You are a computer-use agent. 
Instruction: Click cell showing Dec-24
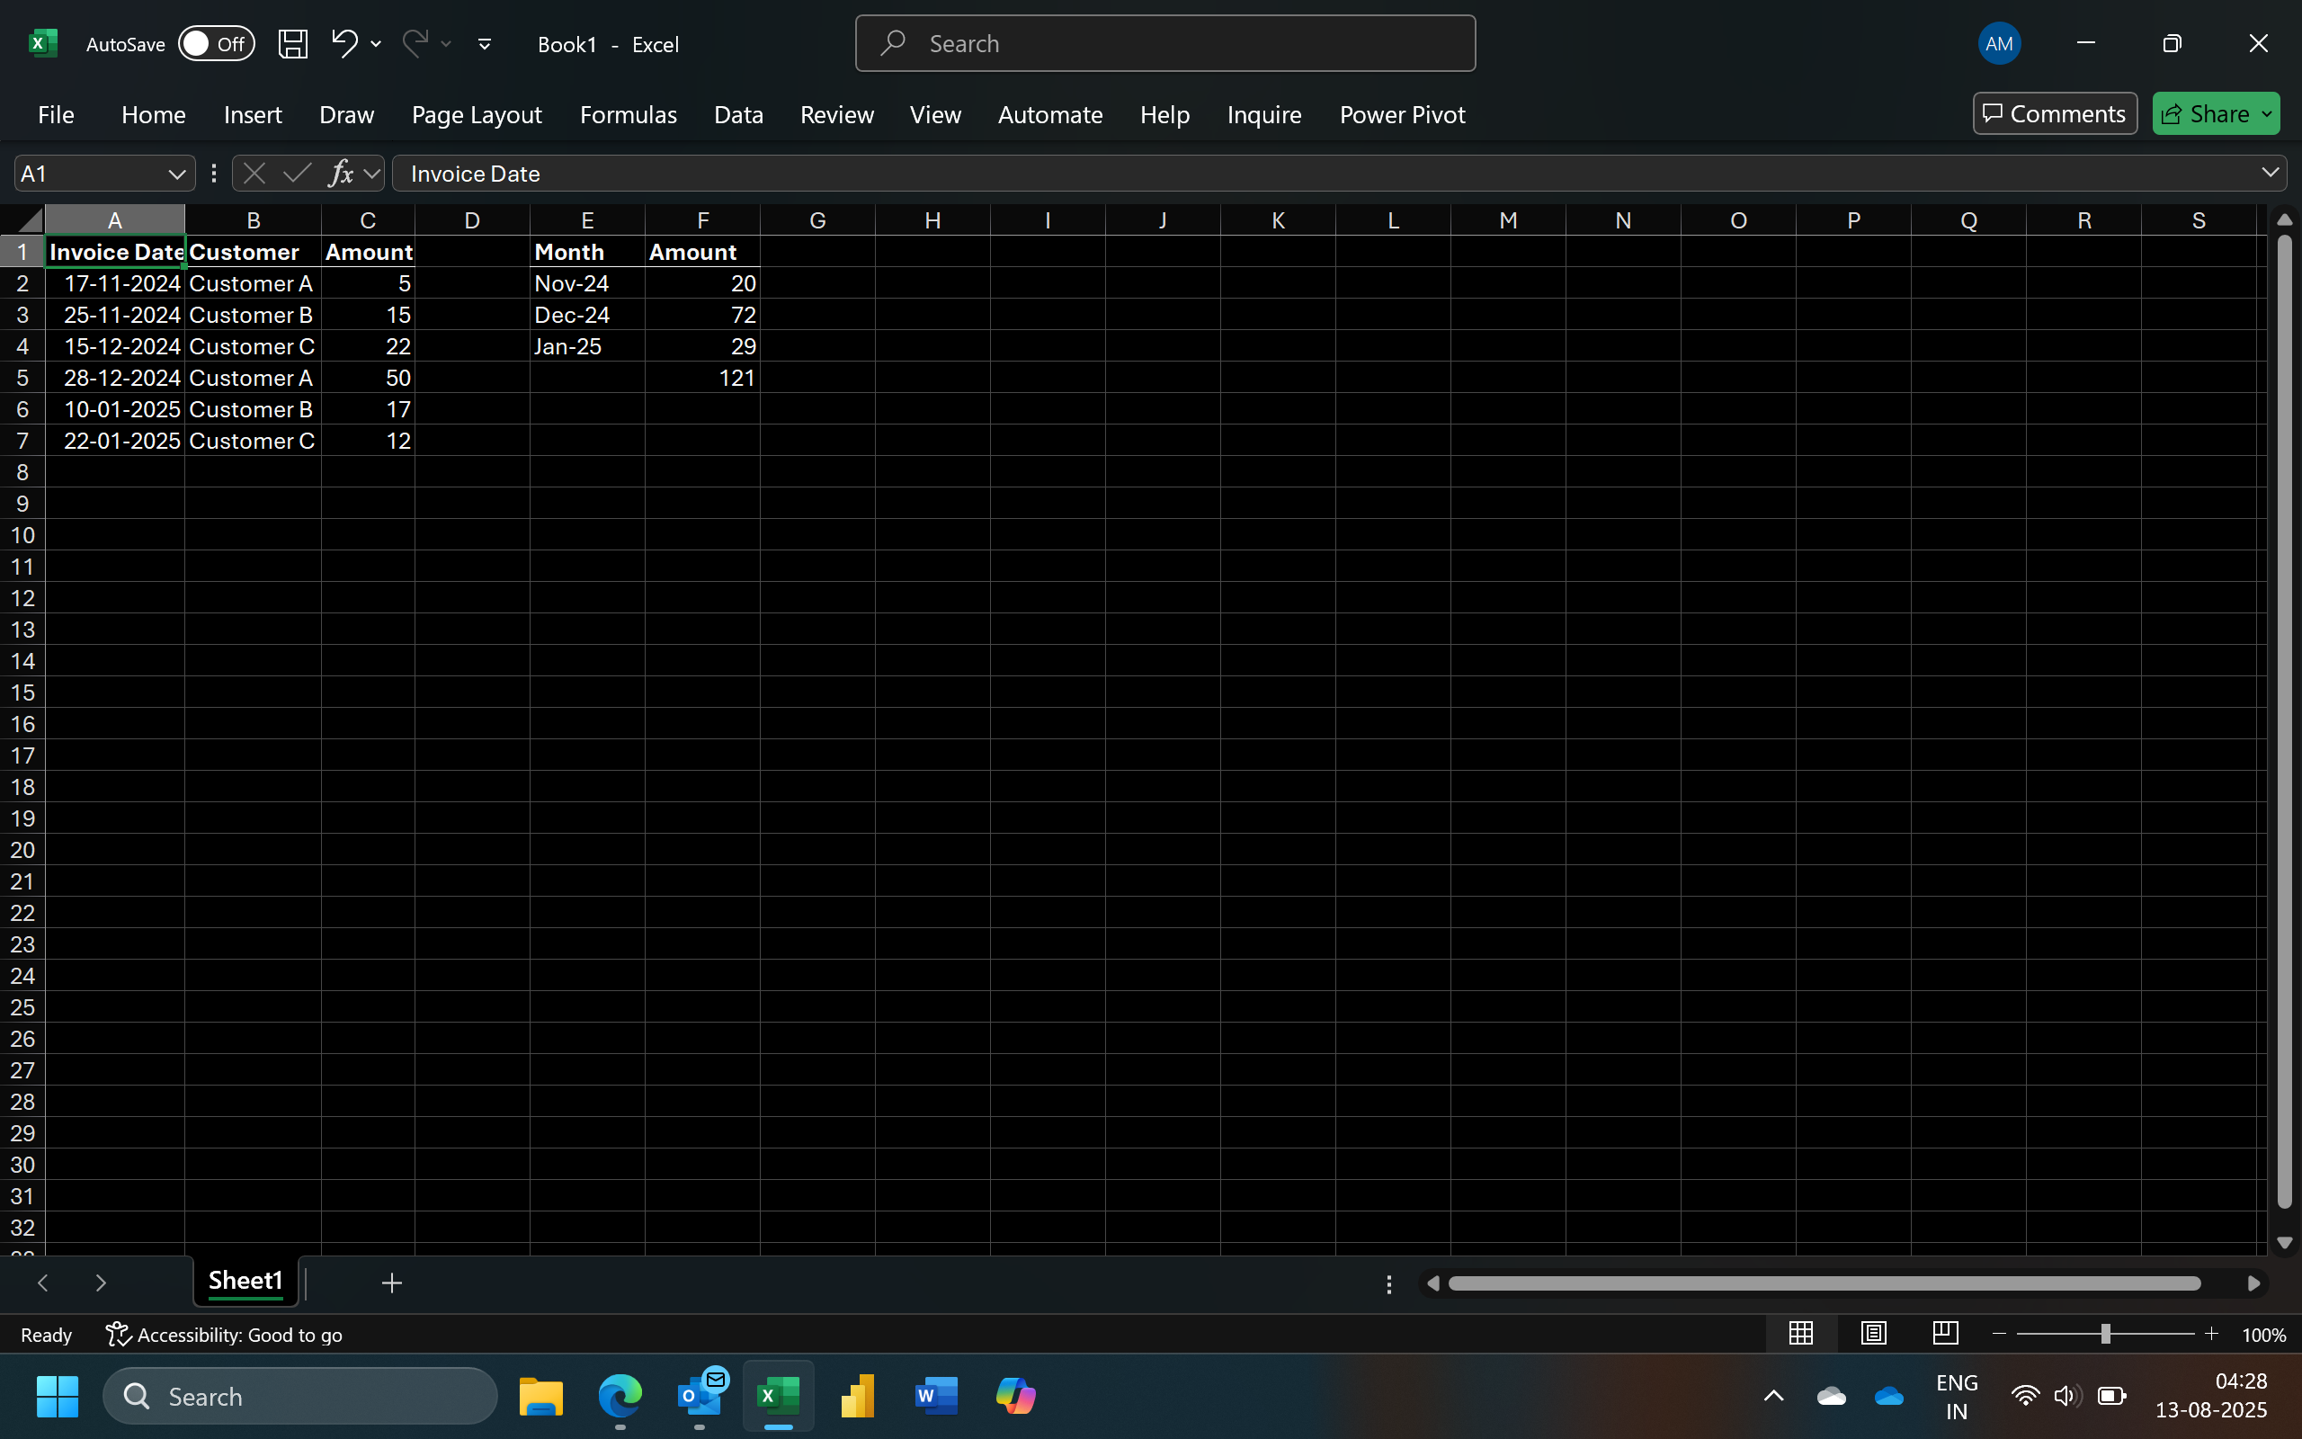point(587,315)
